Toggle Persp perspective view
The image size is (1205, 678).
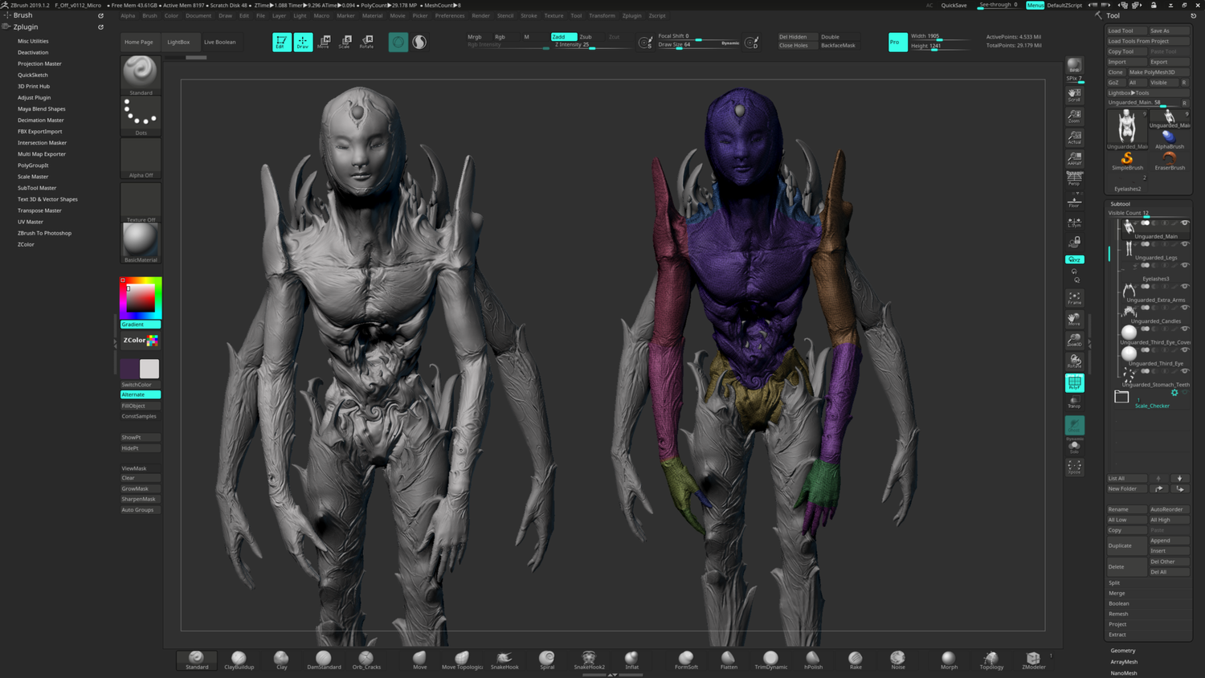tap(1074, 178)
